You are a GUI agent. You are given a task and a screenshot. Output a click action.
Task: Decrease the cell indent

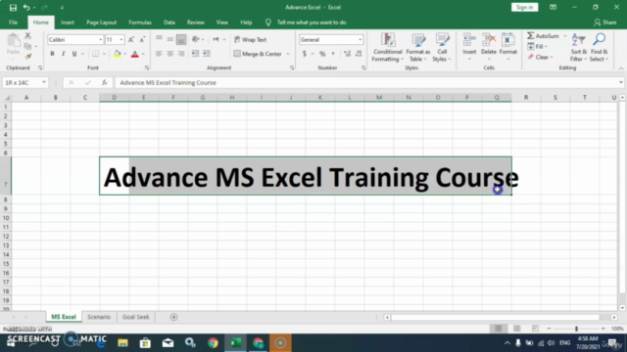pyautogui.click(x=195, y=54)
